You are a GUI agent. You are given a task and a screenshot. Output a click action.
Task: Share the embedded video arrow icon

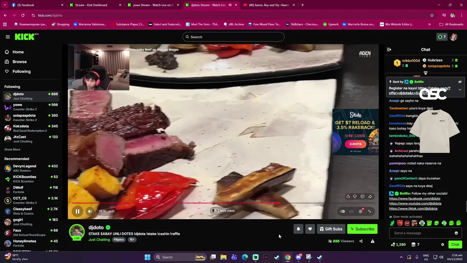(370, 197)
